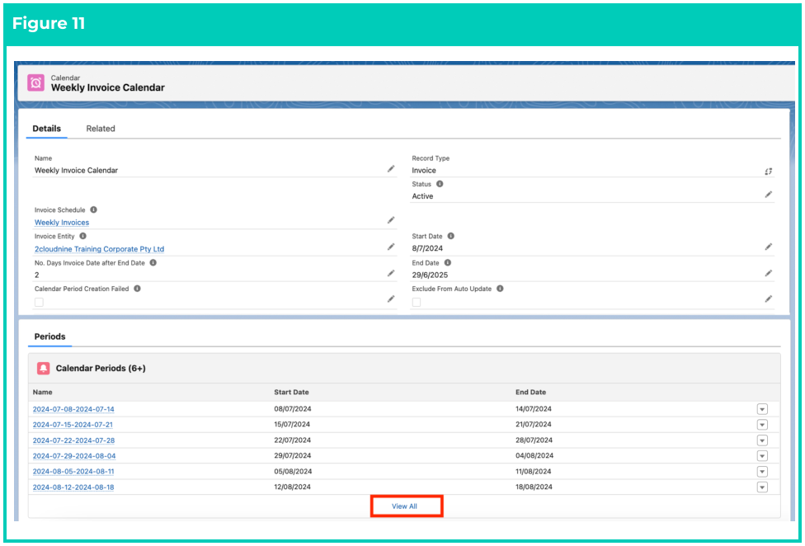Edit the Start Date pencil icon
Screen dimensions: 805x546
(769, 247)
